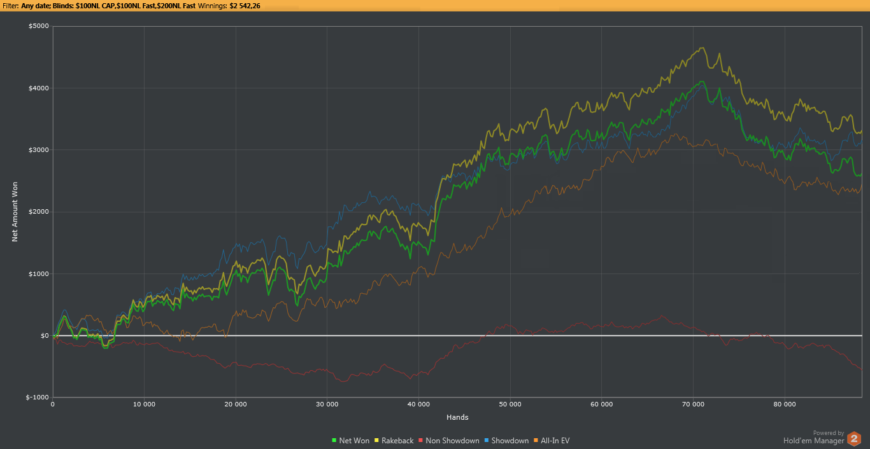
Task: Toggle the Non Showdown legend label
Action: pos(452,441)
